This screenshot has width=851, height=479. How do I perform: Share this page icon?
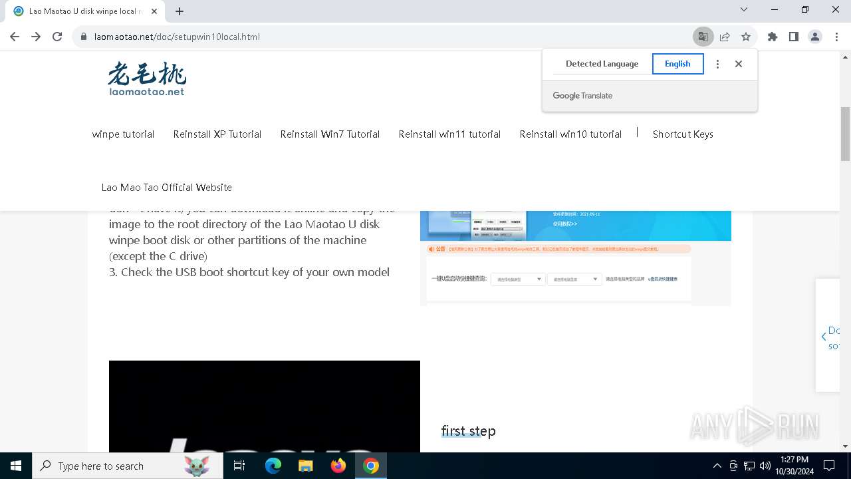pyautogui.click(x=725, y=37)
